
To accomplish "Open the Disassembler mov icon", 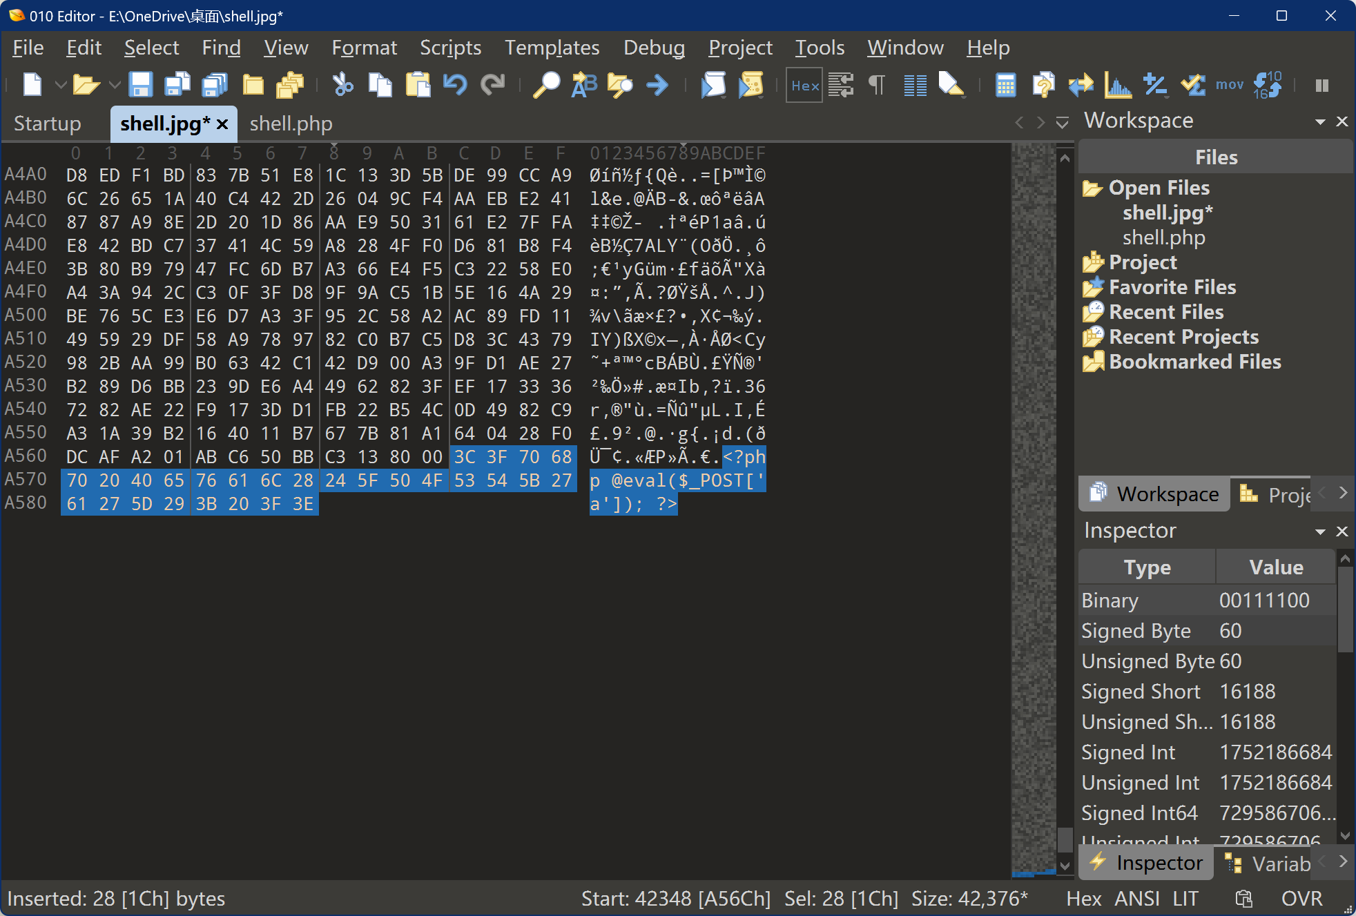I will click(1229, 85).
